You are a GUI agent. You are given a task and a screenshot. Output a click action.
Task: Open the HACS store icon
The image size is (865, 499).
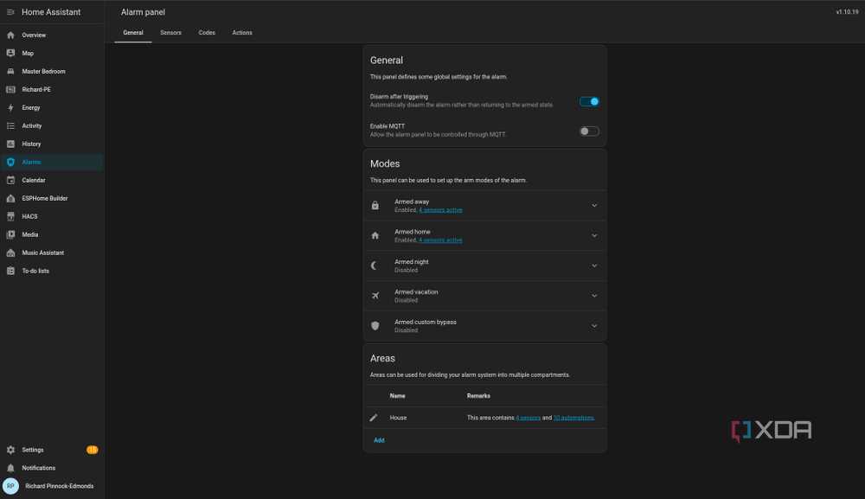click(10, 217)
